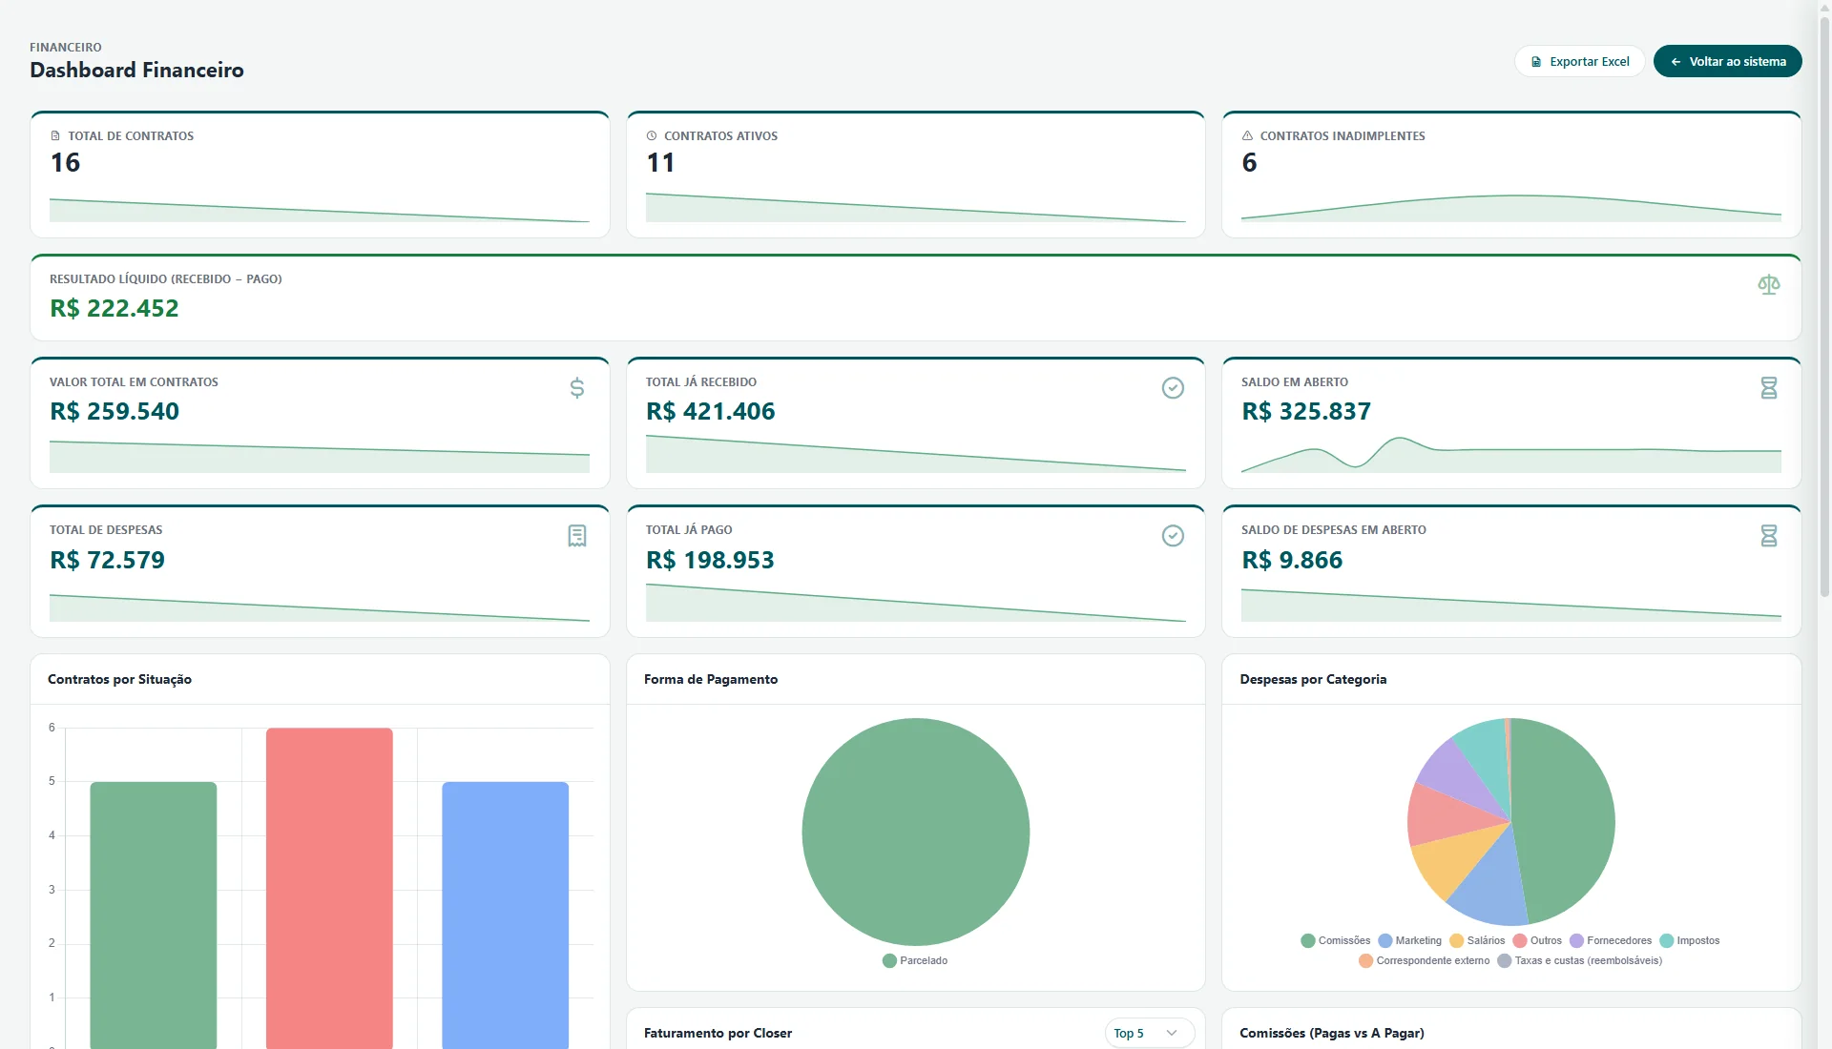Click hourglass icon in Saldo de Despesas em Aberto
This screenshot has width=1832, height=1049.
click(1768, 536)
